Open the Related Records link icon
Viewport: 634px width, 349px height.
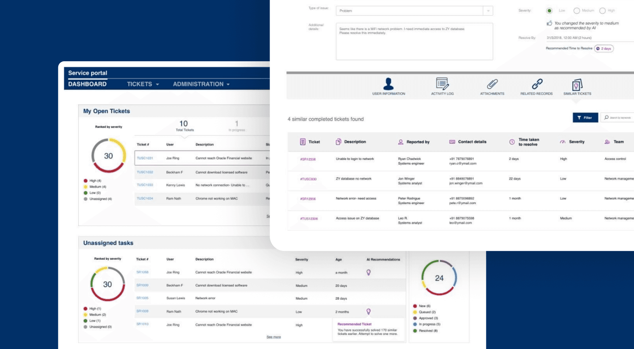pyautogui.click(x=537, y=84)
